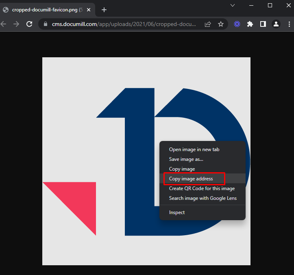Open the purple gear extension icon

(x=237, y=24)
